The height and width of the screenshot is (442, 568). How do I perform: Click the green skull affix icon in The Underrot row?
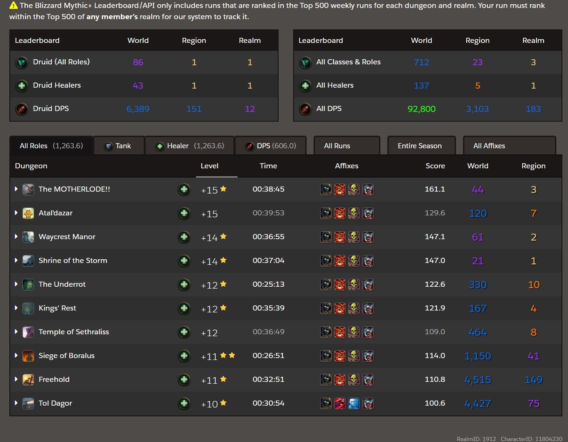[354, 284]
